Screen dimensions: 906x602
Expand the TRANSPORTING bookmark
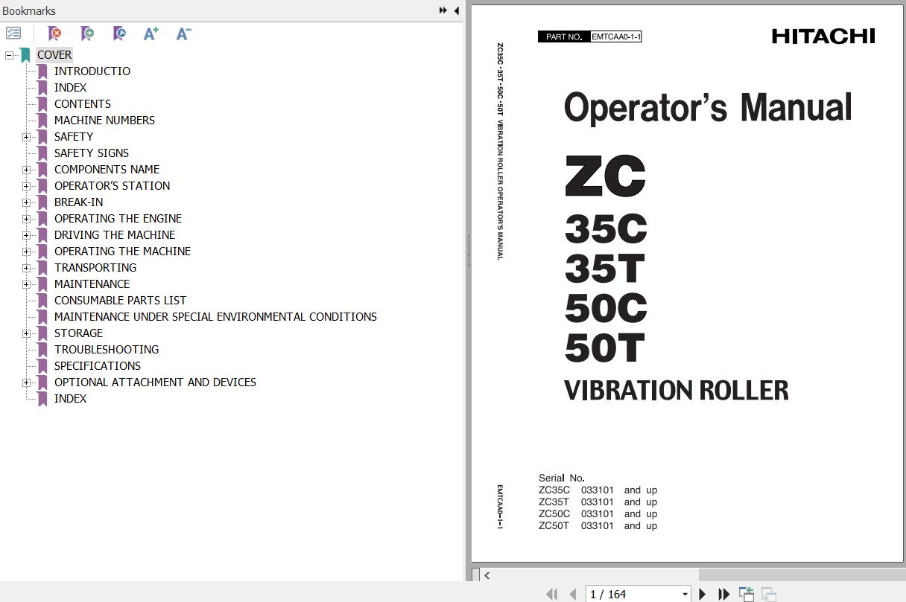point(26,268)
